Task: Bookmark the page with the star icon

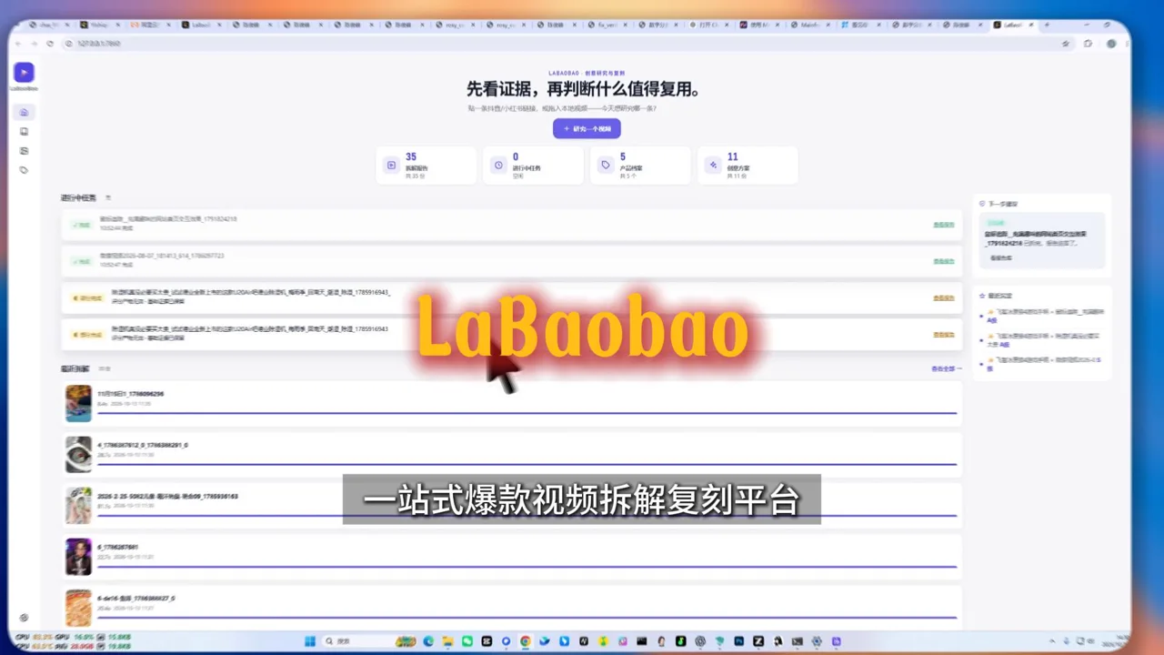Action: point(1065,43)
